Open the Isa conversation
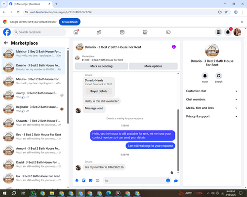The image size is (247, 197). 33,178
